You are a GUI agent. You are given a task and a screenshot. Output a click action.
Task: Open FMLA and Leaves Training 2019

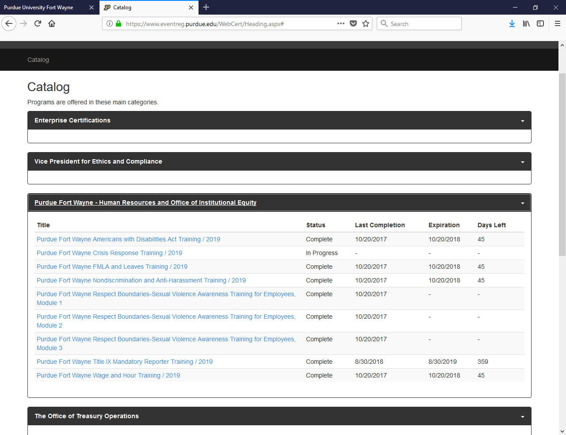(x=112, y=267)
